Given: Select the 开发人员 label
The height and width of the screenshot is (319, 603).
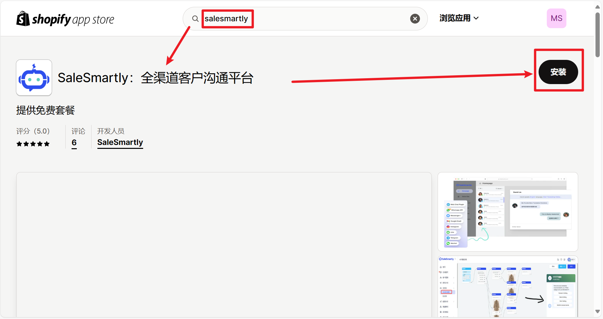Looking at the screenshot, I should pyautogui.click(x=111, y=131).
